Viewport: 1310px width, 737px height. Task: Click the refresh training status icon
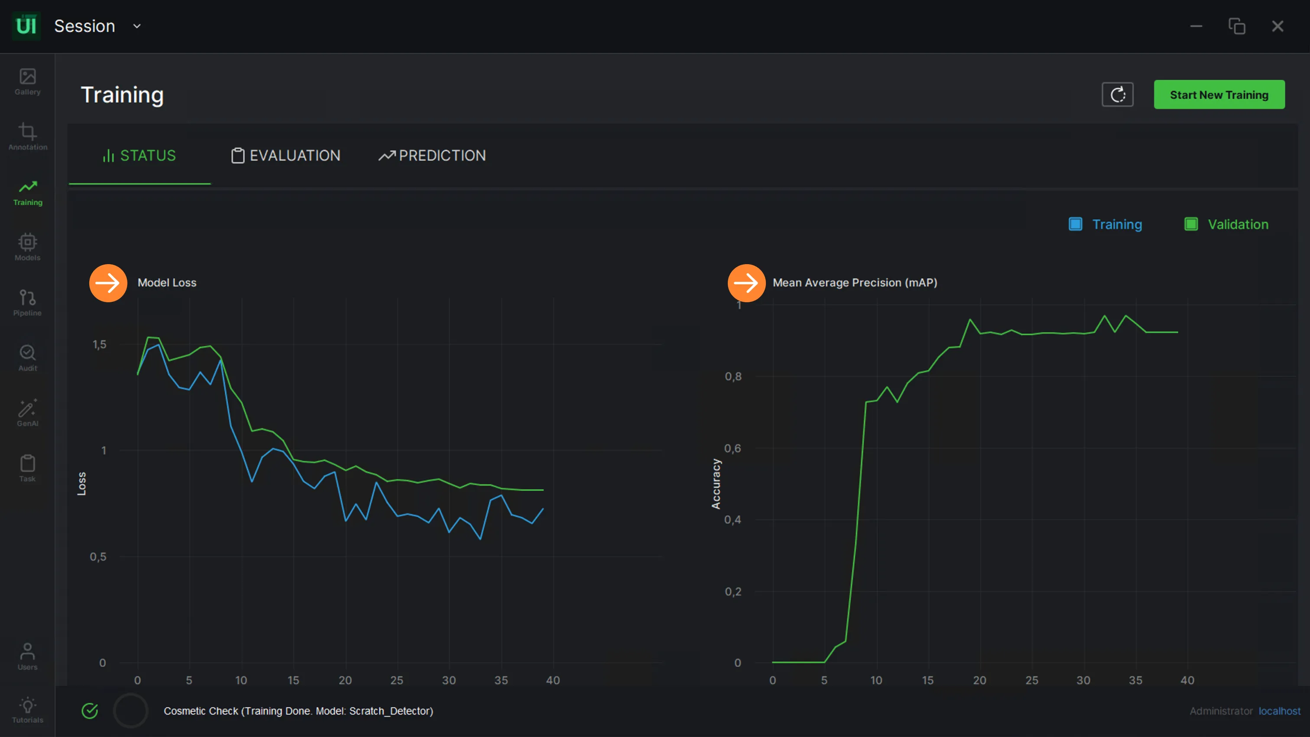[1117, 94]
